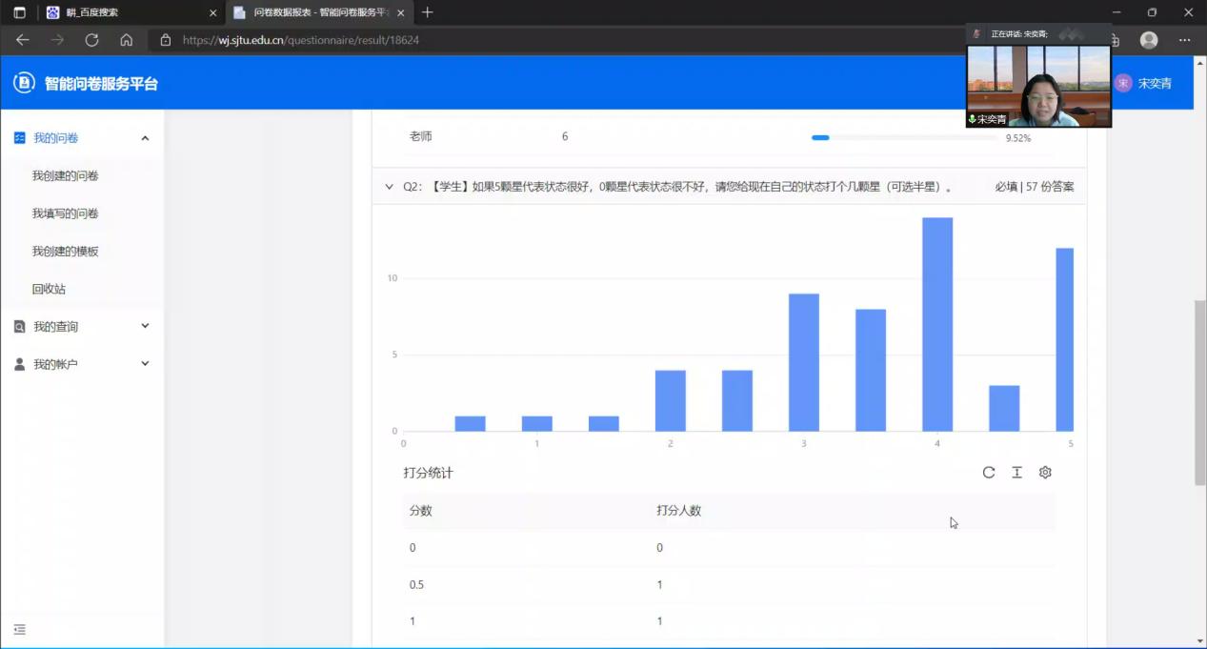Open 我创建的模板 from sidebar
Screen dimensions: 1207x649
click(66, 252)
